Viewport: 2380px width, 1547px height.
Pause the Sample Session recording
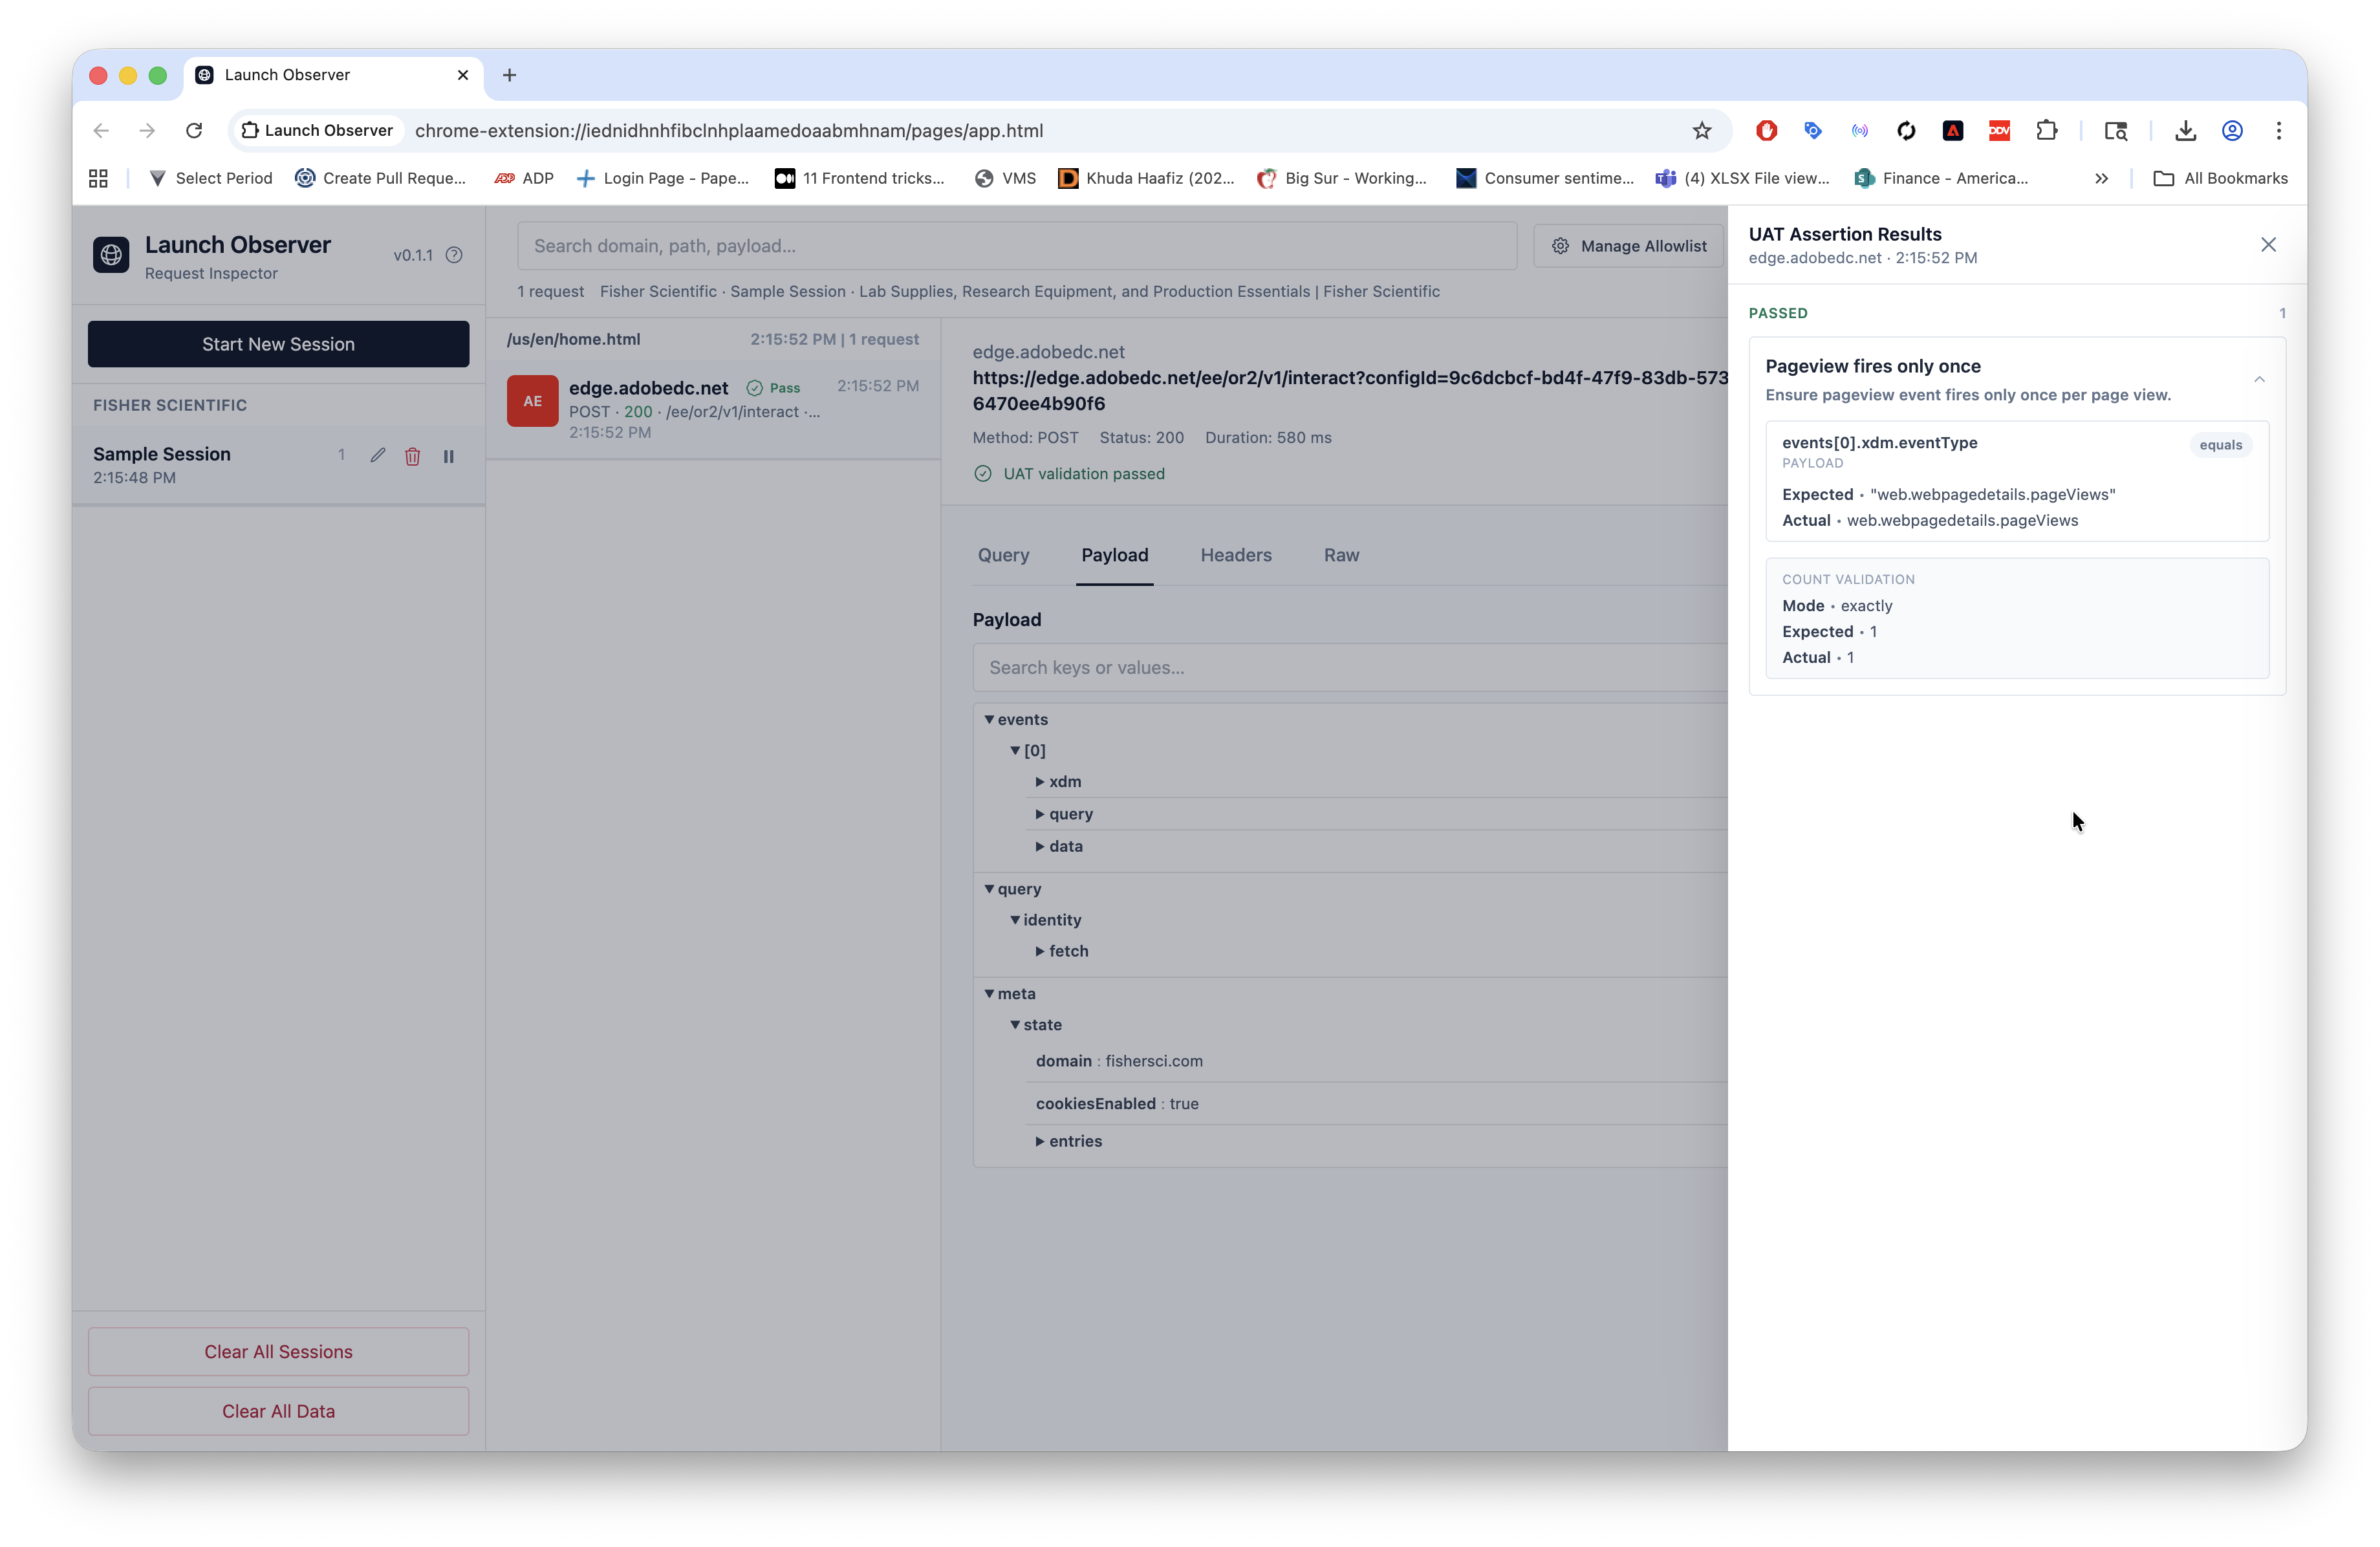[x=448, y=457]
